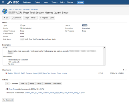Image resolution: width=129 pixels, height=103 pixels.
Task: Click the pencil icon to edit description
Action: (x=104, y=48)
